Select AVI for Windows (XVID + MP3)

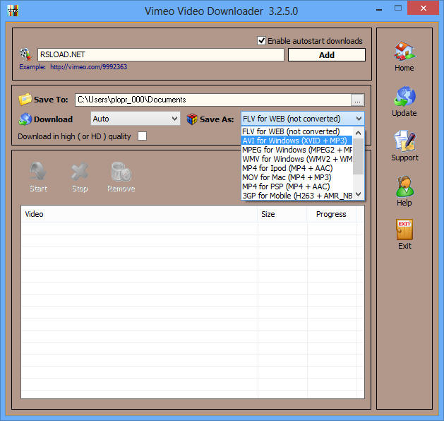[296, 141]
